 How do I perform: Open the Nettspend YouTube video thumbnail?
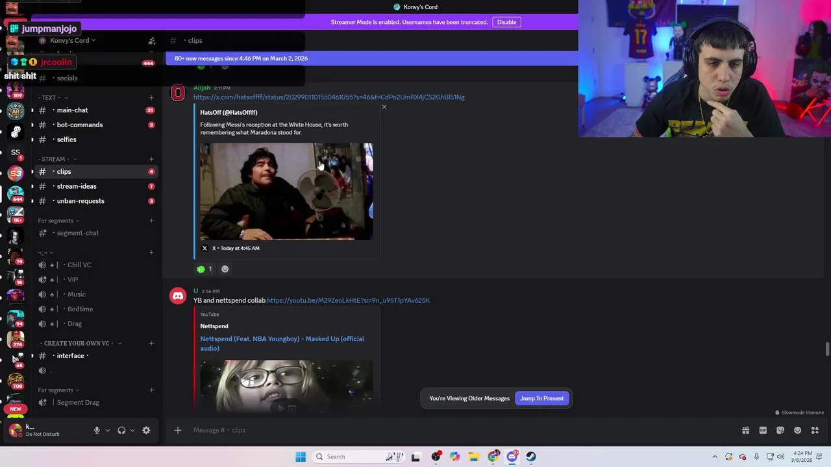(286, 385)
